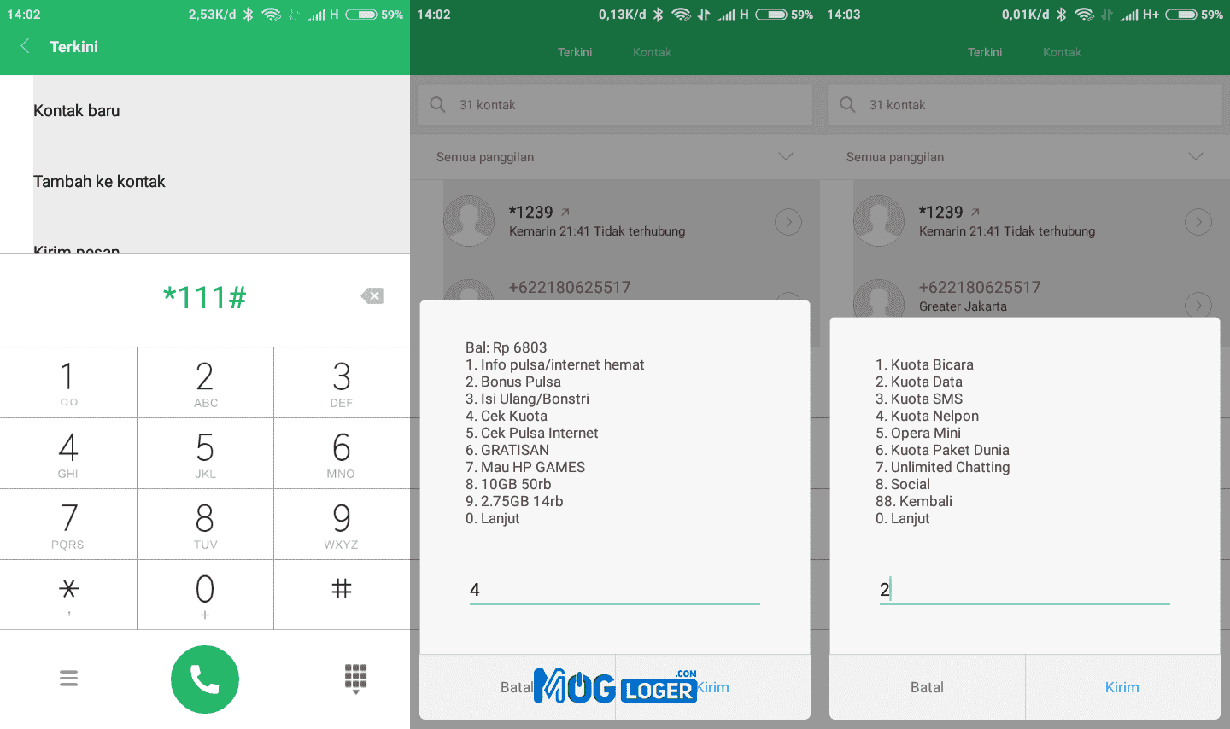Tap the search magnifier in contacts bar
This screenshot has height=729, width=1230.
click(436, 104)
